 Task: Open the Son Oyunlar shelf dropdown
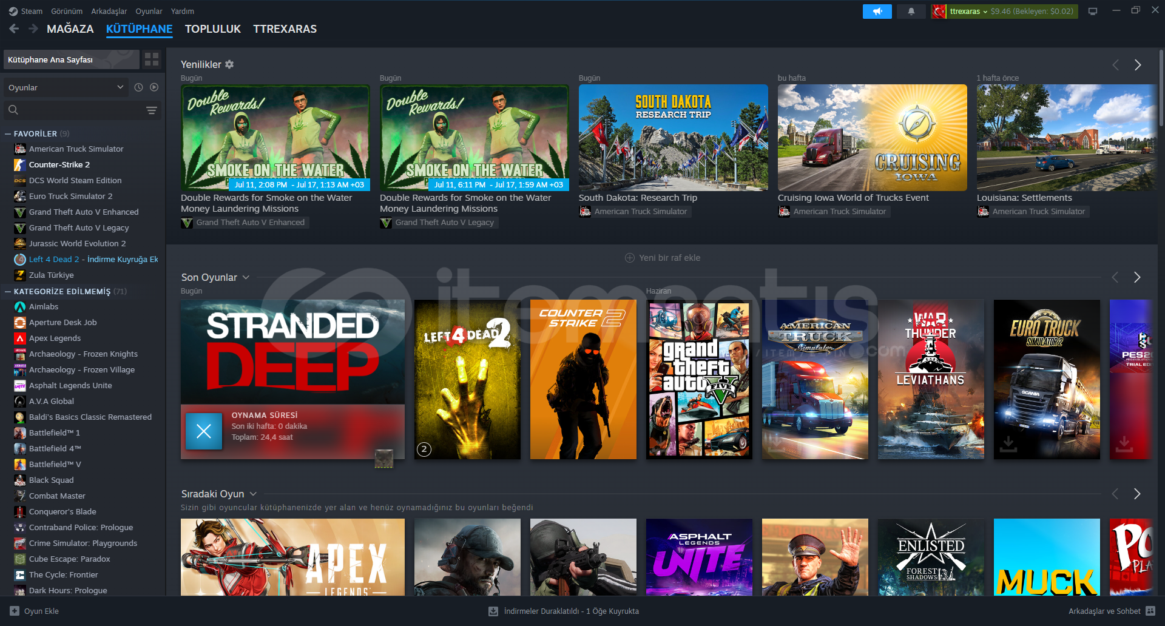point(246,277)
